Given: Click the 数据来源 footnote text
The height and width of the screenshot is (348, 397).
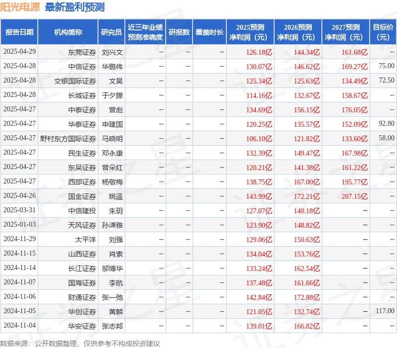Looking at the screenshot, I should (x=80, y=344).
